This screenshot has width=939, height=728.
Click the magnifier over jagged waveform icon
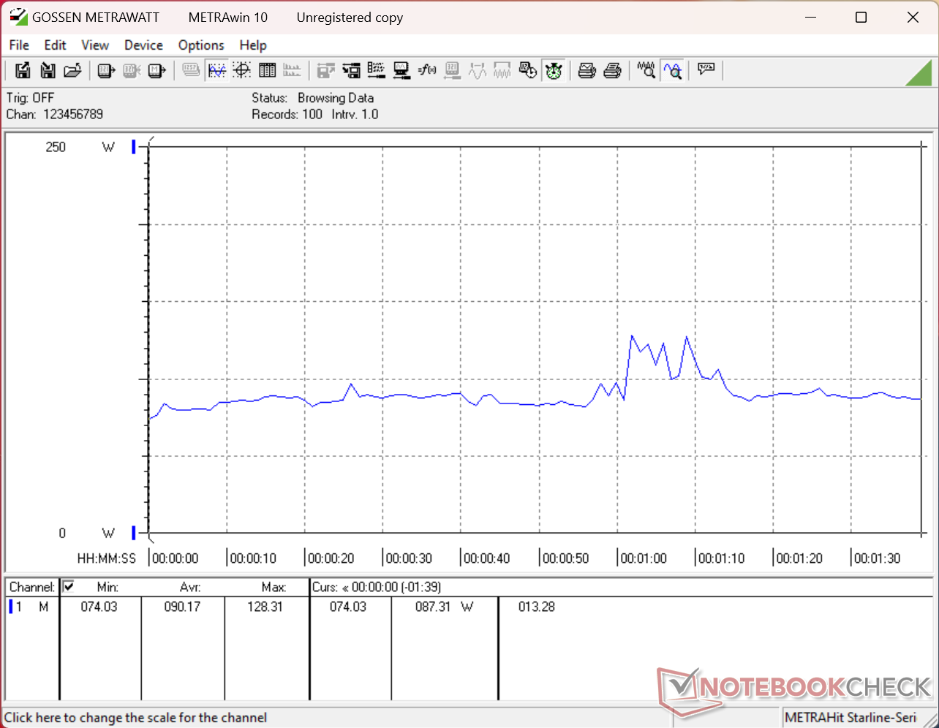pos(646,71)
